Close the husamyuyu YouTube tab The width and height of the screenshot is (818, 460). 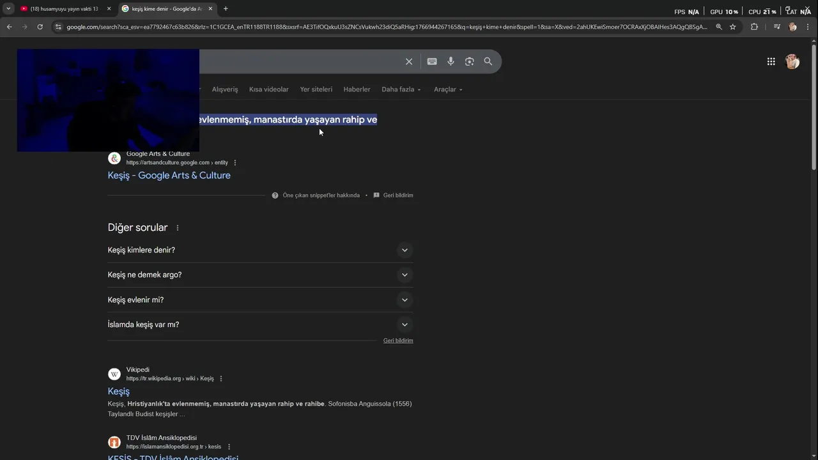point(109,9)
